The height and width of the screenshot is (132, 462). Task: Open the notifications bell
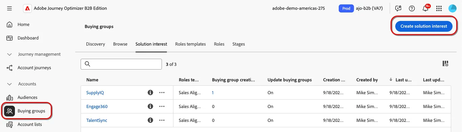425,9
